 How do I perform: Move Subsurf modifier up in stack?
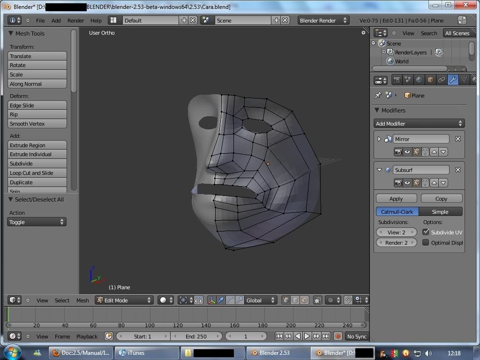click(435, 183)
